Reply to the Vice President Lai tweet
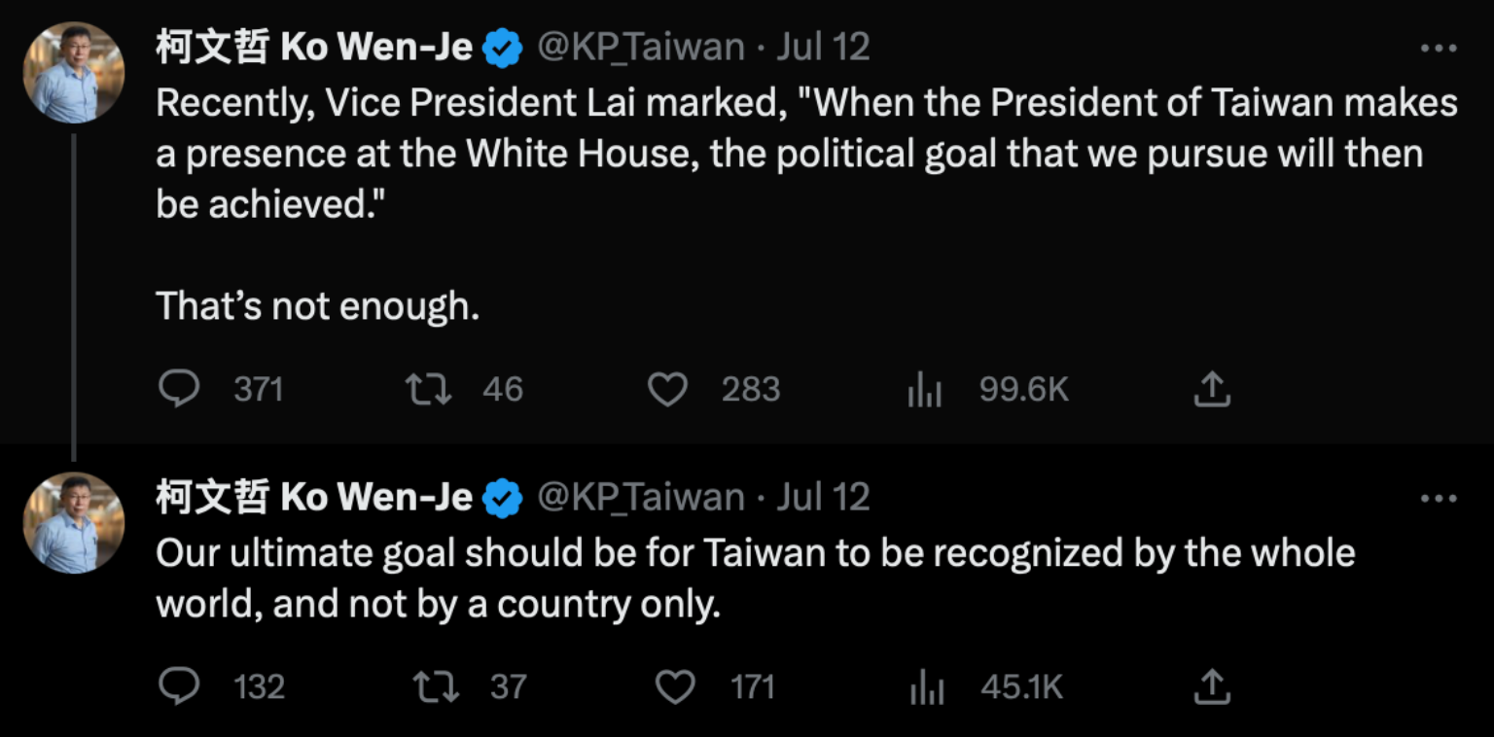 (179, 390)
